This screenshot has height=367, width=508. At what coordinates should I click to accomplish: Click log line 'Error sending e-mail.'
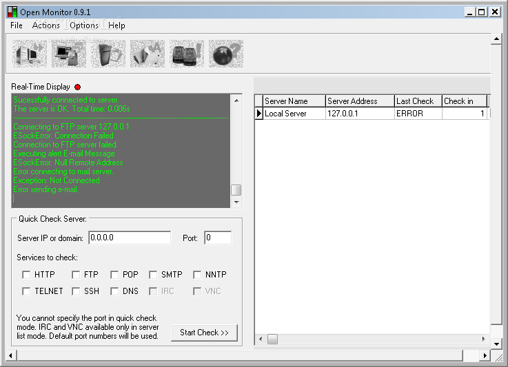pos(46,189)
